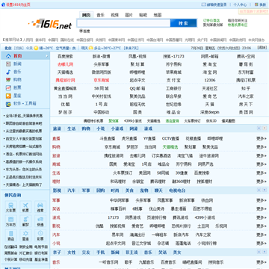The image size is (269, 269).
Task: Open 星座 horoscope sidebar icon
Action: [9, 96]
